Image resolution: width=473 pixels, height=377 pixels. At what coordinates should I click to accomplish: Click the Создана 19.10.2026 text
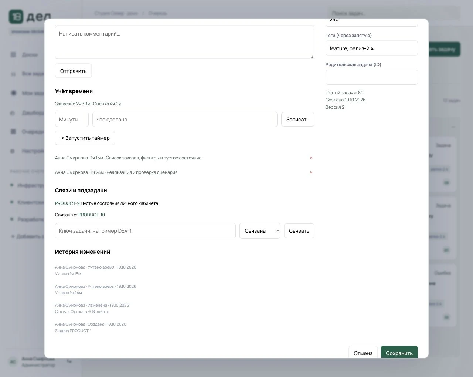point(346,100)
